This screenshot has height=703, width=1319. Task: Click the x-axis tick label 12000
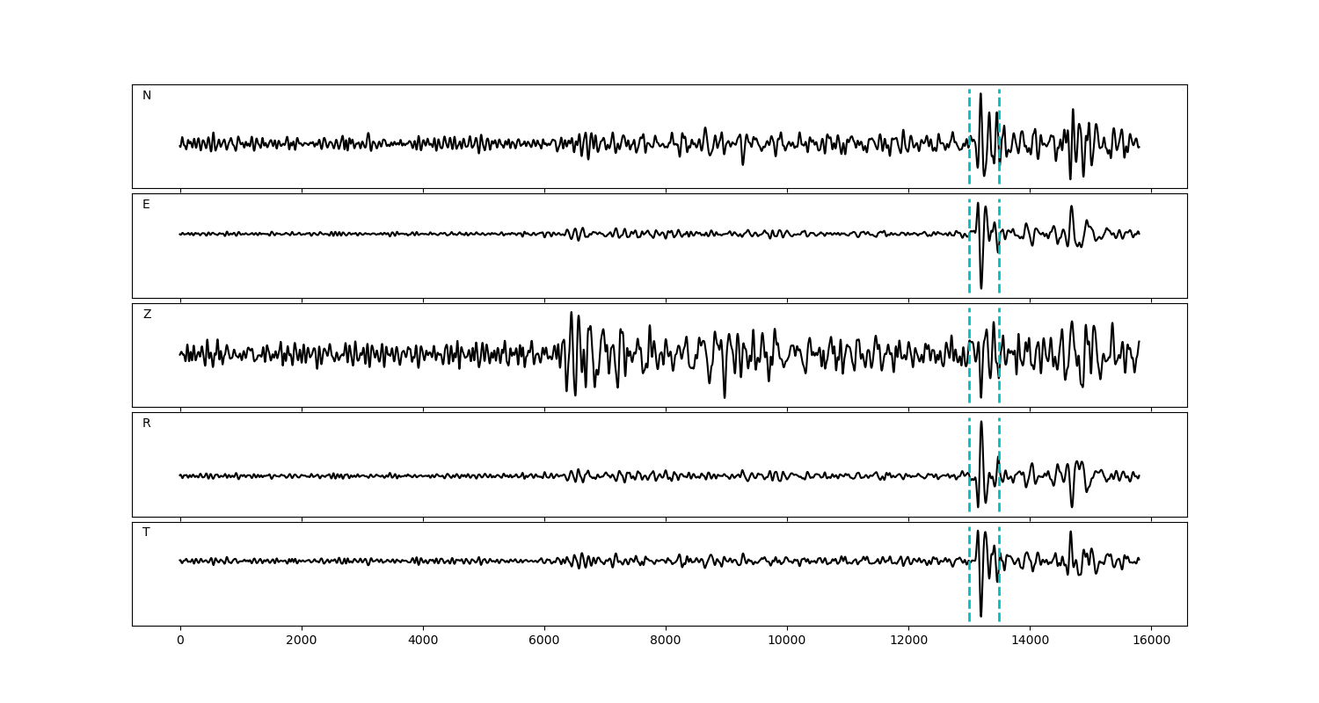(x=908, y=641)
